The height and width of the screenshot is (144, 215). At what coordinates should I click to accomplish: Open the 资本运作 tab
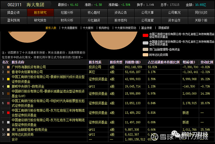pyautogui.click(x=174, y=20)
